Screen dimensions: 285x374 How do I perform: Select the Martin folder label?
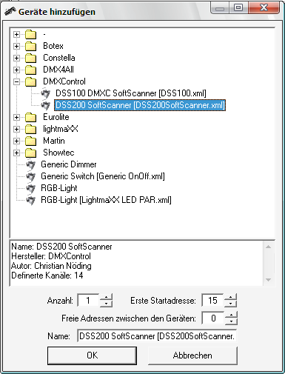click(54, 141)
